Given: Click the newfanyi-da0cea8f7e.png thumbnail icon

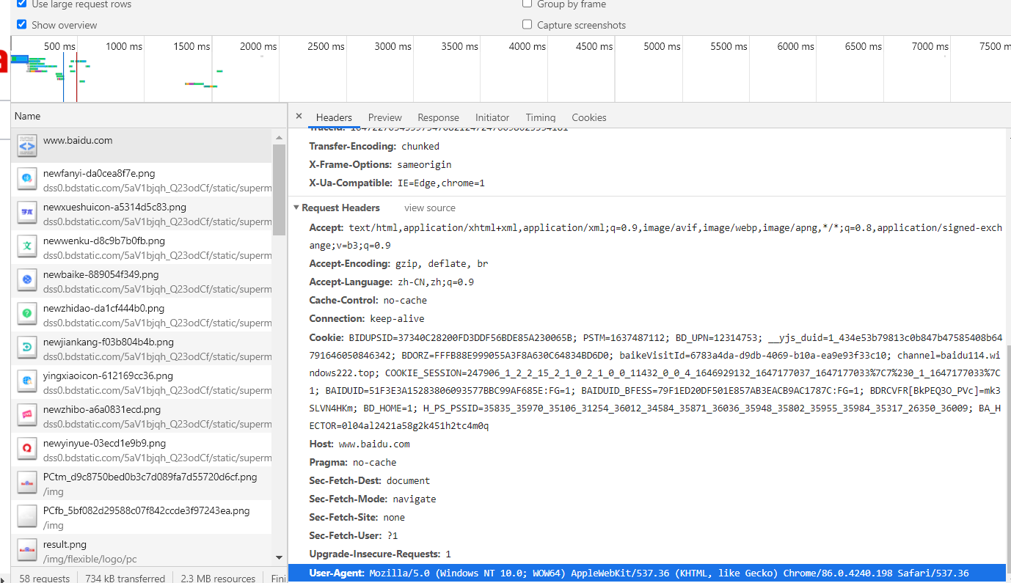Looking at the screenshot, I should [27, 179].
